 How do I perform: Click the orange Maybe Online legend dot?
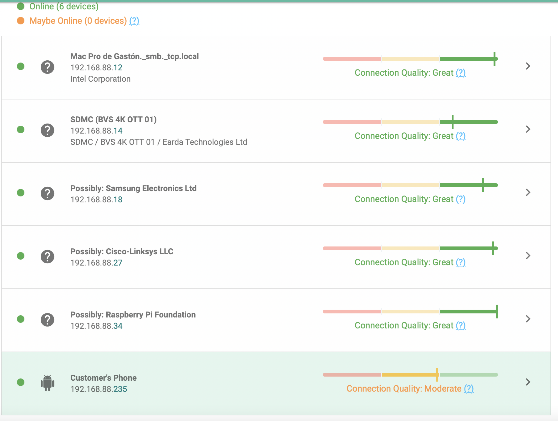(21, 21)
